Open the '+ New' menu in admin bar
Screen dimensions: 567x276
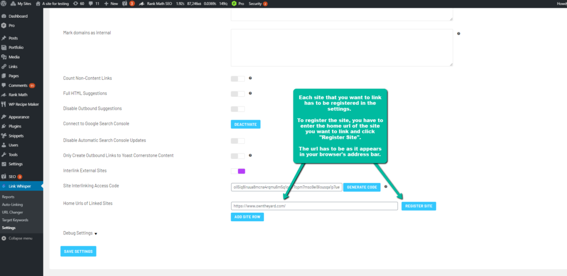tap(111, 4)
